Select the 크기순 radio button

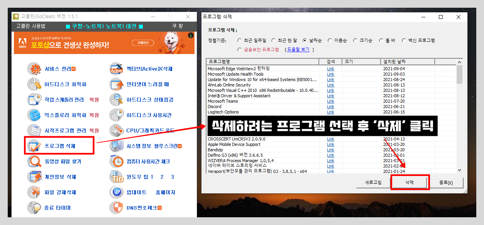(x=355, y=40)
